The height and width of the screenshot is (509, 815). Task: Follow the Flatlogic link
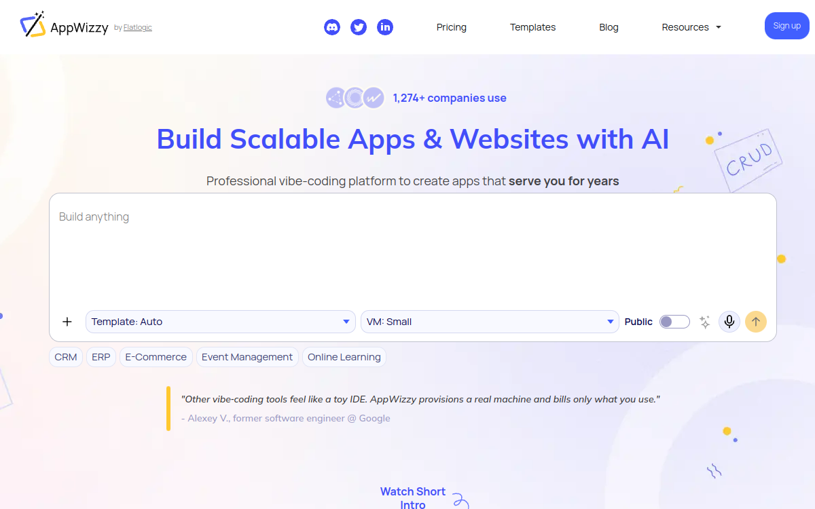138,28
